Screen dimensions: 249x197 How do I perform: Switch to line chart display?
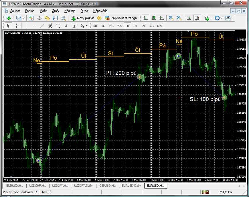tap(162, 18)
